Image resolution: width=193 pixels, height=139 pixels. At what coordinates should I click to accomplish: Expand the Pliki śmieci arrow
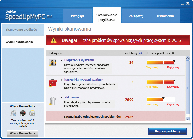click(x=62, y=97)
